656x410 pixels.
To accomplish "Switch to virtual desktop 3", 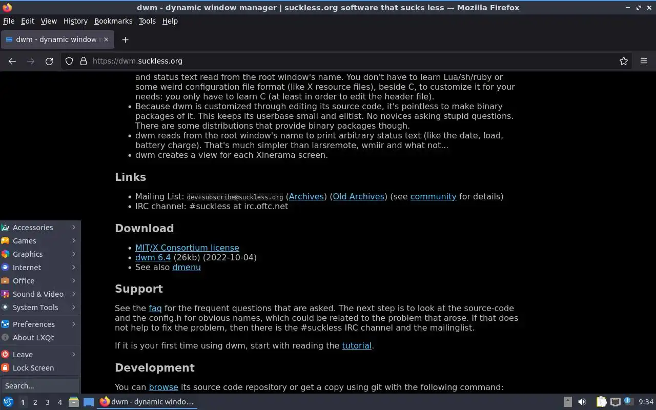I will pos(47,402).
